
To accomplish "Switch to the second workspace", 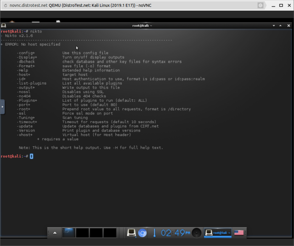I will point(82,233).
